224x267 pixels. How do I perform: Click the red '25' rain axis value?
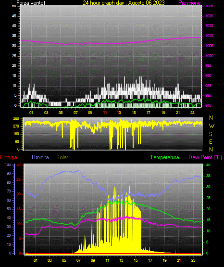click(x=19, y=179)
